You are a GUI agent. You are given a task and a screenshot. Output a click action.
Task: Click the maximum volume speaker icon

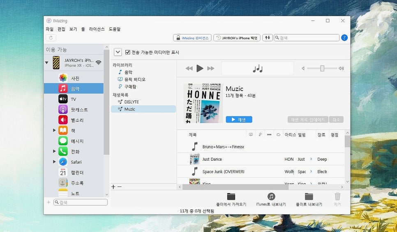(x=341, y=68)
